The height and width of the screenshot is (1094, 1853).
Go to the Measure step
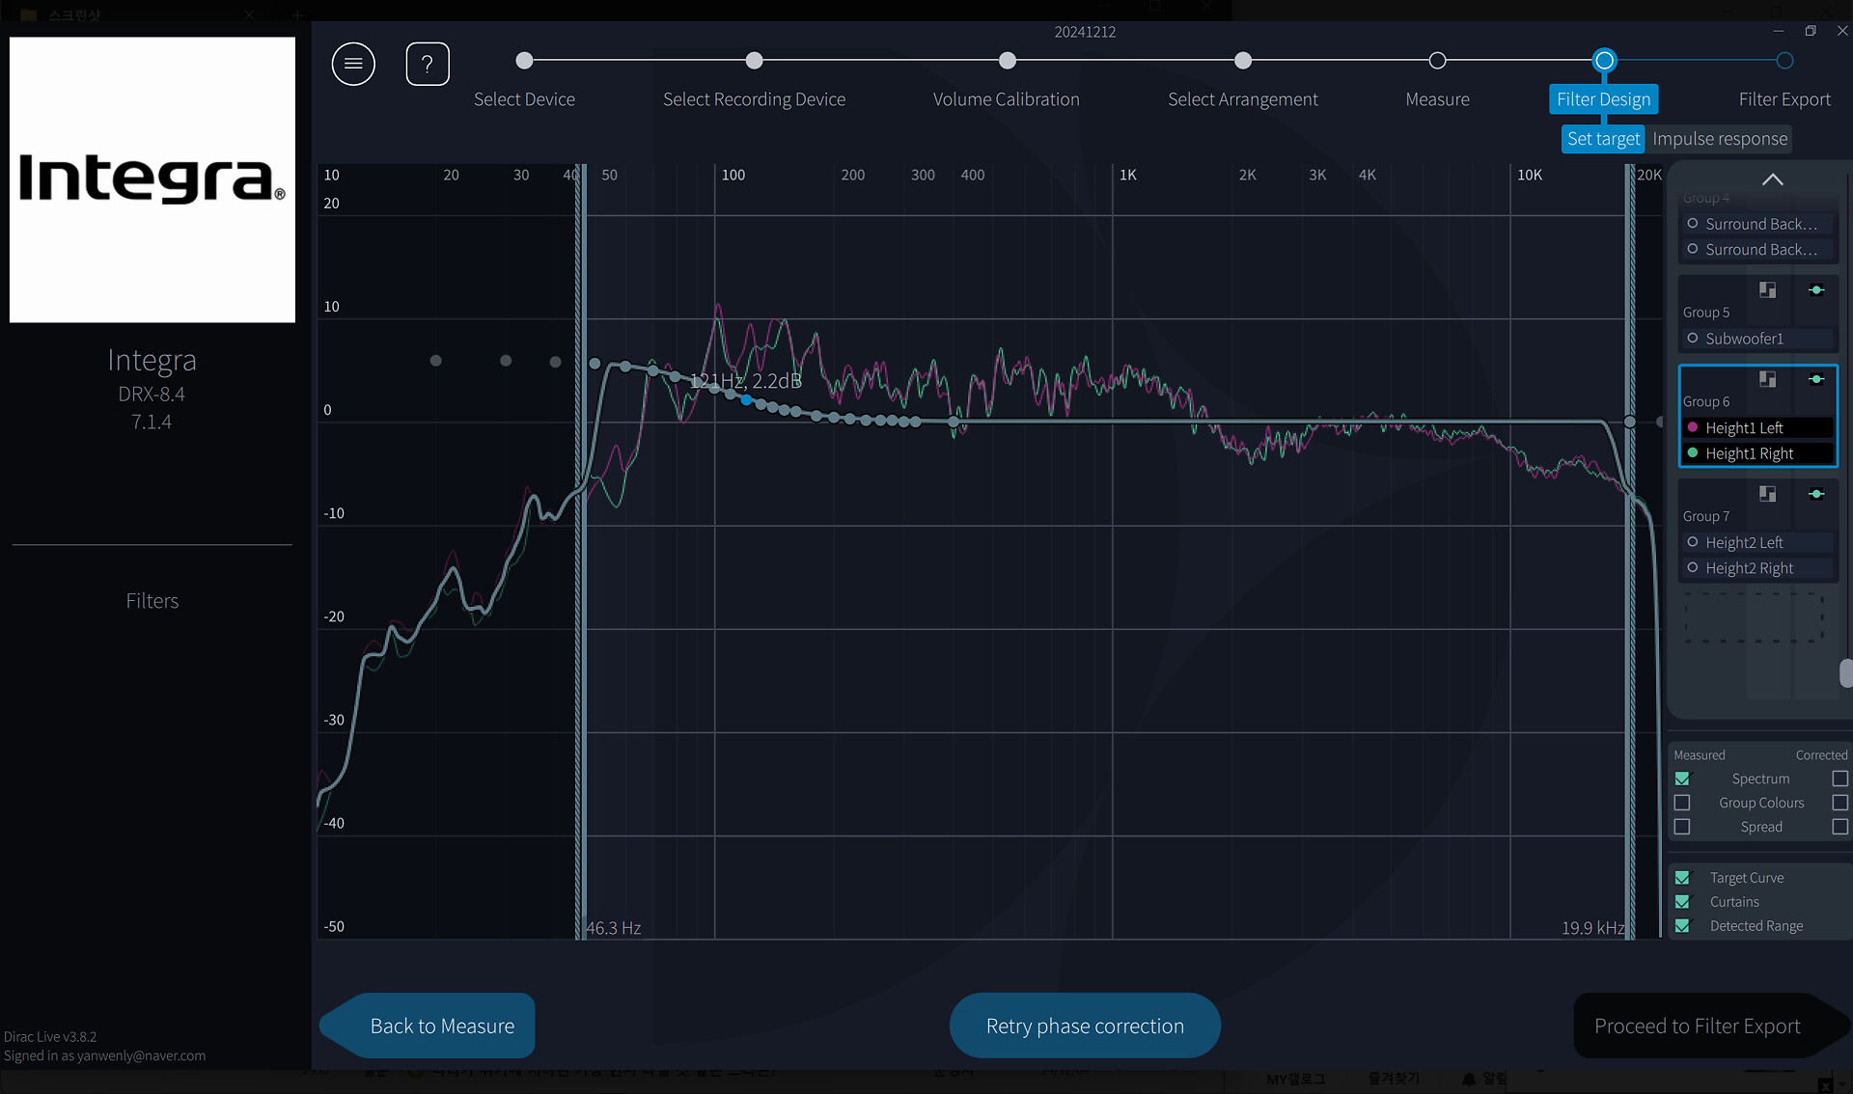point(1437,61)
